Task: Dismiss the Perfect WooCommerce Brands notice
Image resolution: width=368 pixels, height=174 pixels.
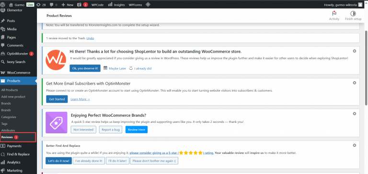Action: coord(355,114)
